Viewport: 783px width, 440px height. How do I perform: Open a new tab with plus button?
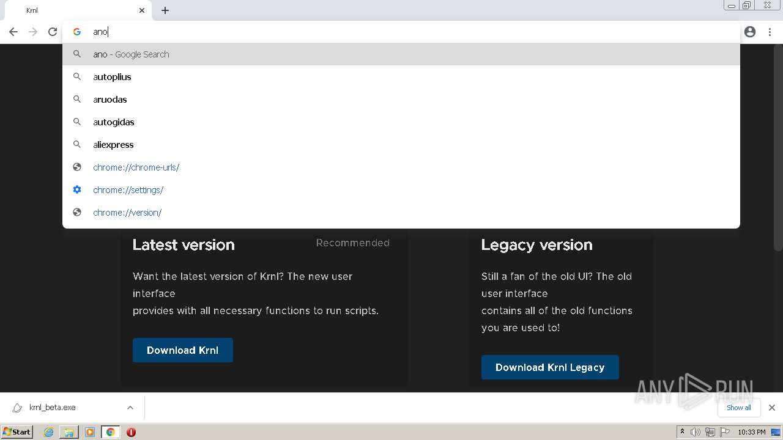point(165,10)
